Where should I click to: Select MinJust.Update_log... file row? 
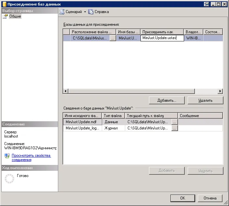[x=83, y=128]
